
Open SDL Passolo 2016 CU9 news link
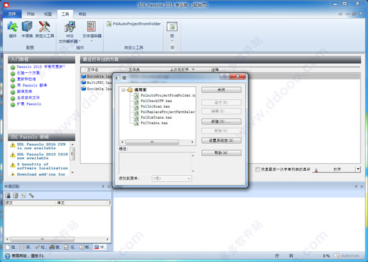pyautogui.click(x=41, y=146)
